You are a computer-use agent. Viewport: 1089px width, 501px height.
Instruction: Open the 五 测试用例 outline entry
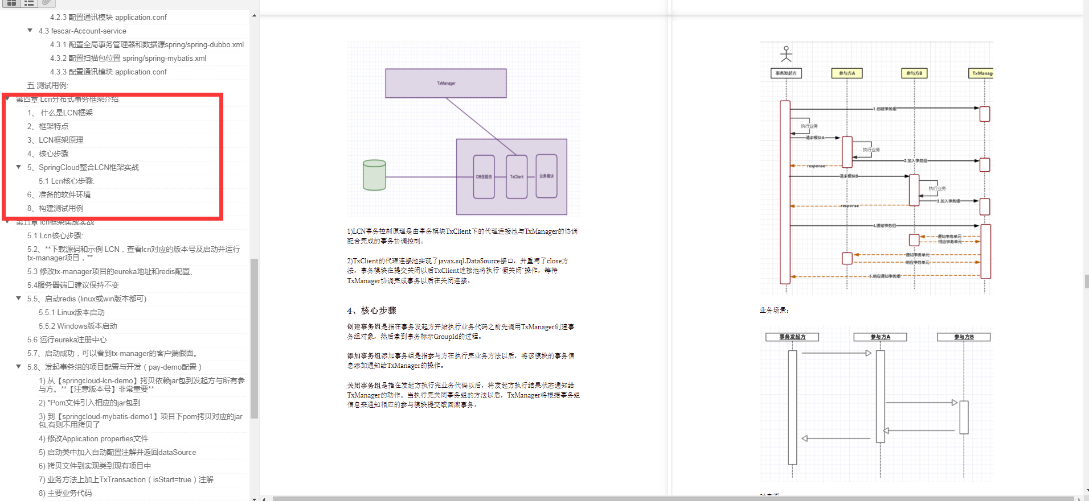click(48, 85)
